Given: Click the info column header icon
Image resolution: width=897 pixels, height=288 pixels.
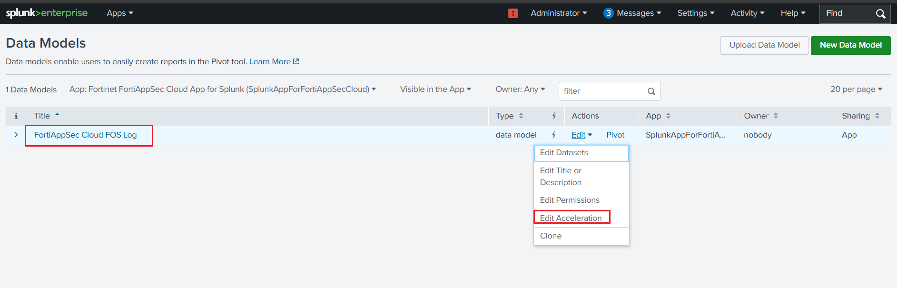Looking at the screenshot, I should point(16,116).
